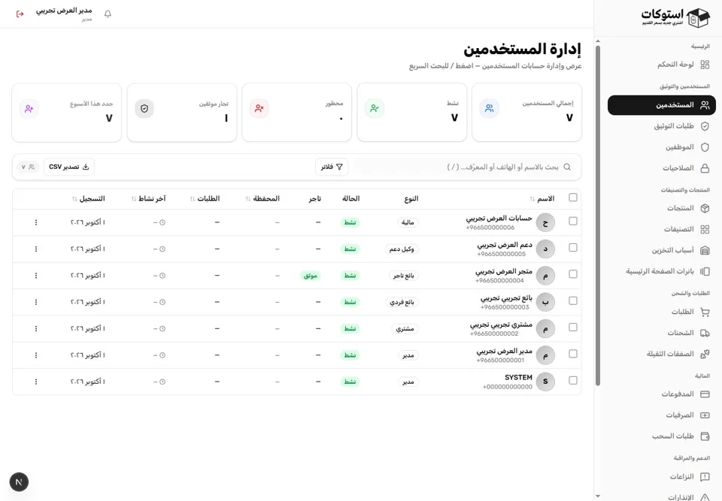Toggle the select-all checkbox in table header
The height and width of the screenshot is (501, 722).
pyautogui.click(x=573, y=198)
